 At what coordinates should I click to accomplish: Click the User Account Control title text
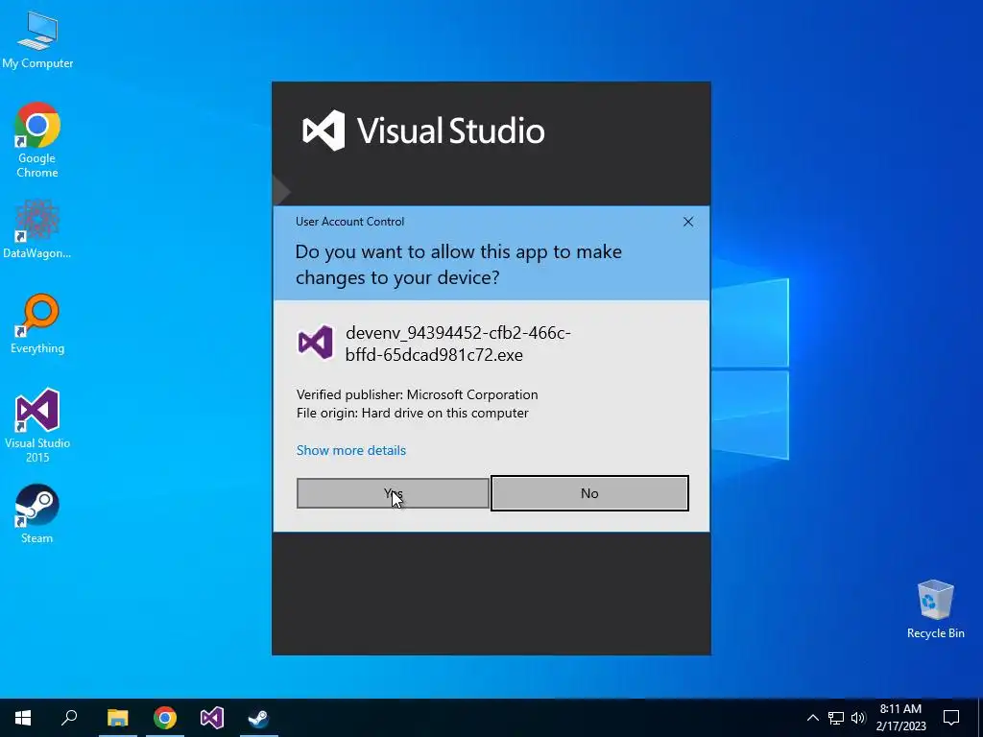click(x=349, y=222)
